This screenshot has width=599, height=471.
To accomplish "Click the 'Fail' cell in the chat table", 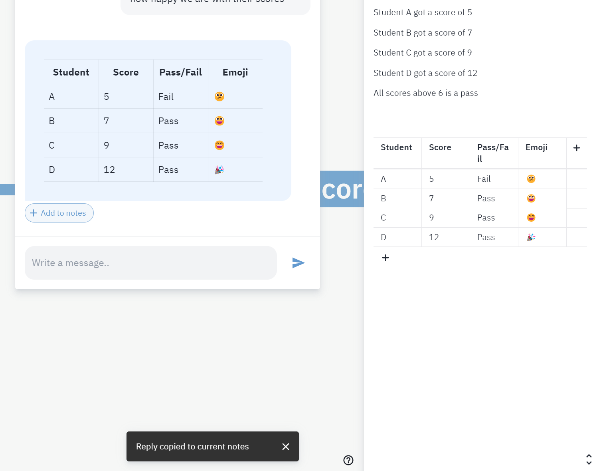I will coord(181,97).
